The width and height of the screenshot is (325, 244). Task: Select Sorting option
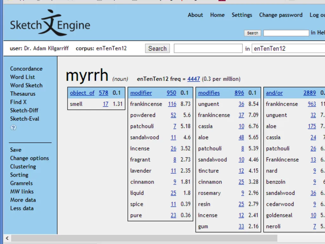[19, 175]
